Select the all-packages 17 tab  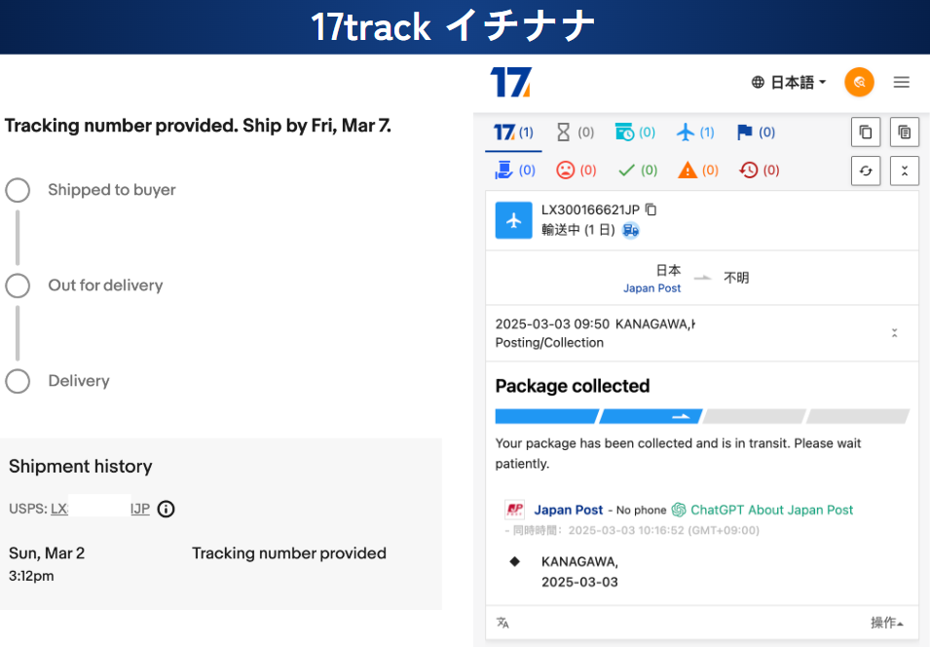pos(513,133)
